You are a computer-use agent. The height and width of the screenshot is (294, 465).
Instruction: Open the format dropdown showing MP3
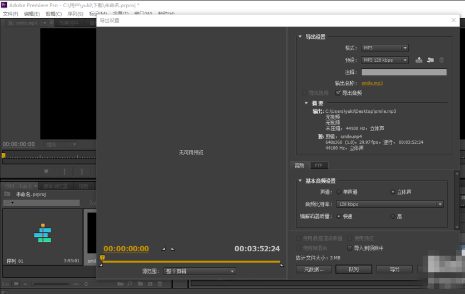tap(384, 48)
